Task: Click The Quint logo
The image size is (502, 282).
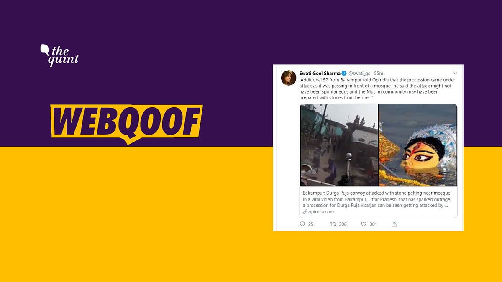Action: (59, 55)
